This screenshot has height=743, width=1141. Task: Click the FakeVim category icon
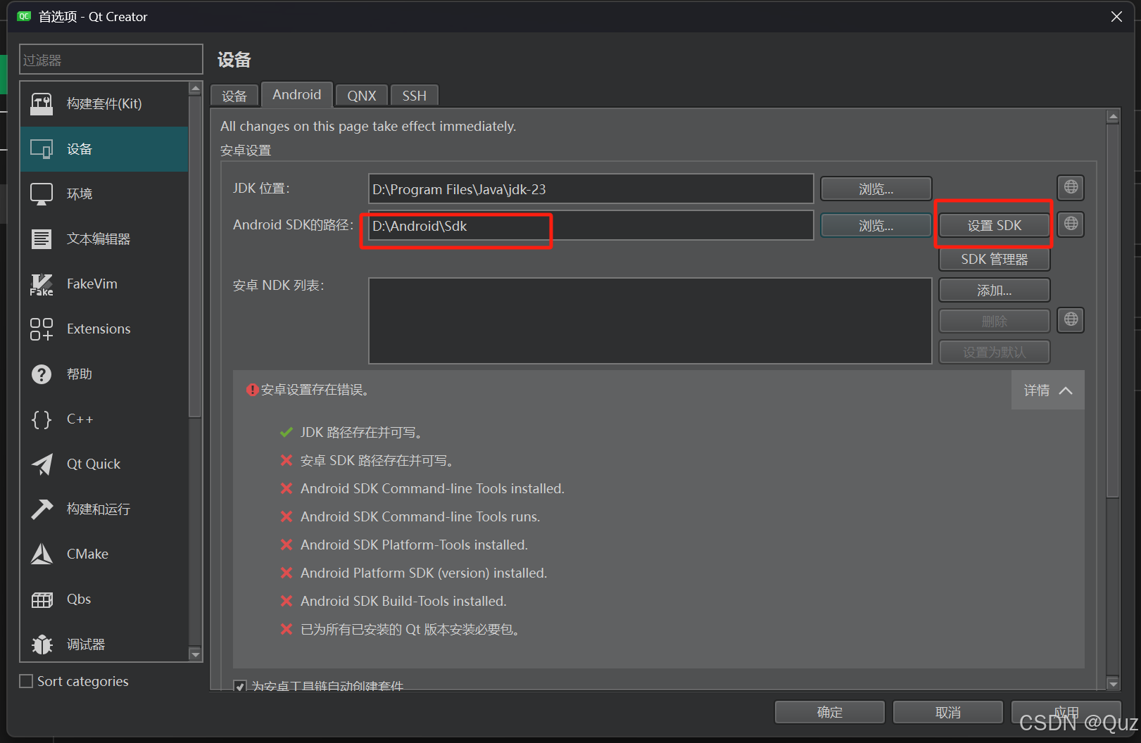pyautogui.click(x=42, y=284)
